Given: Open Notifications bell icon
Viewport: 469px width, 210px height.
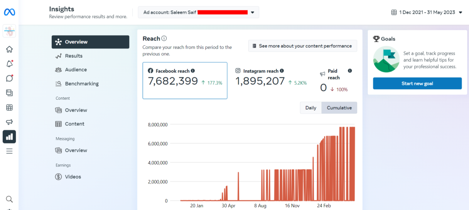Looking at the screenshot, I should click(9, 64).
